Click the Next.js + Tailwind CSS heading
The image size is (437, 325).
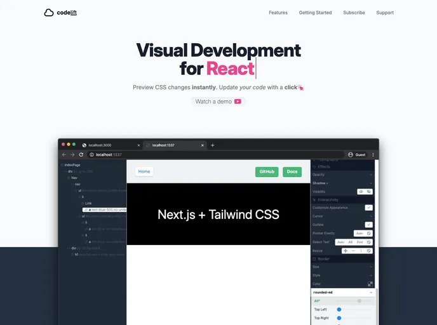coord(218,215)
